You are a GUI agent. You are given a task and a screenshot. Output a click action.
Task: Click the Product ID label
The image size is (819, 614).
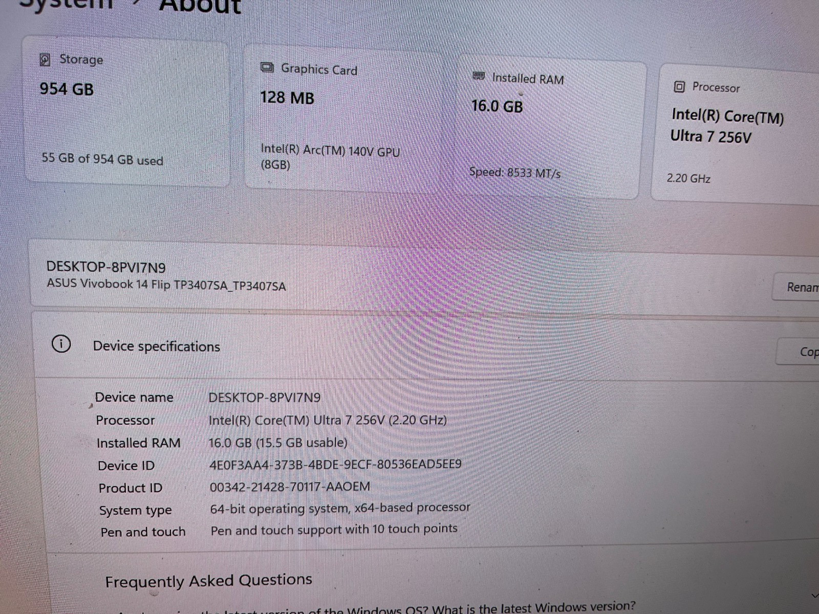[x=131, y=488]
